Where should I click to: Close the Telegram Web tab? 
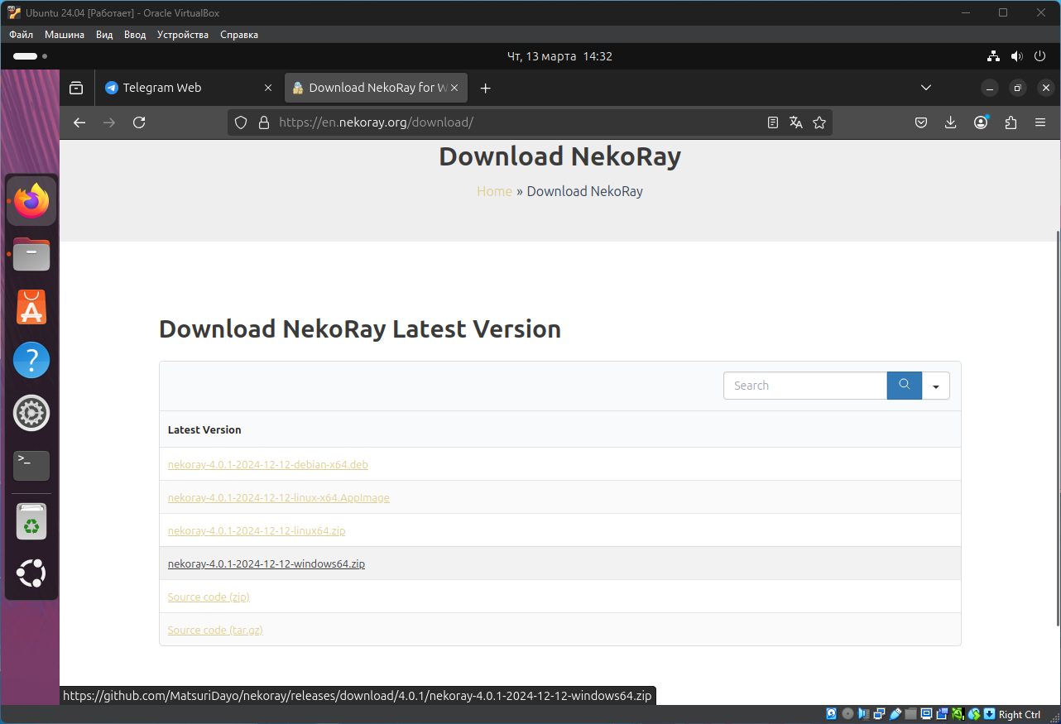coord(267,88)
